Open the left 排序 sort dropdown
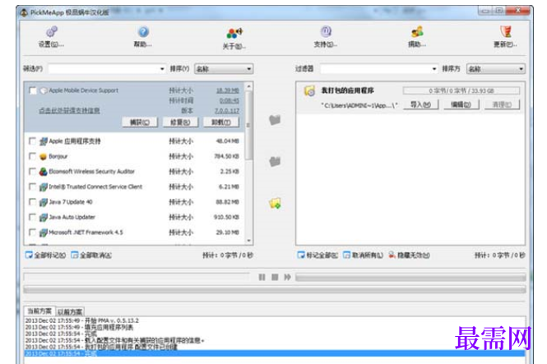This screenshot has height=364, width=547. [224, 69]
